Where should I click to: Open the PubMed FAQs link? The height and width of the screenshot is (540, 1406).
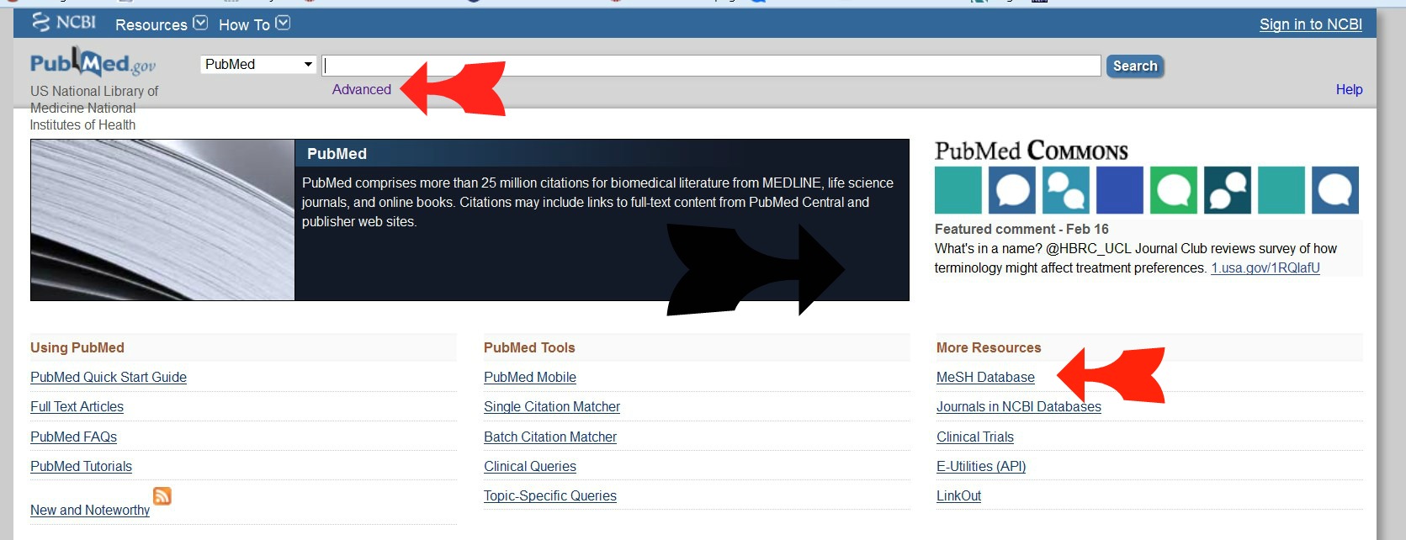point(73,437)
